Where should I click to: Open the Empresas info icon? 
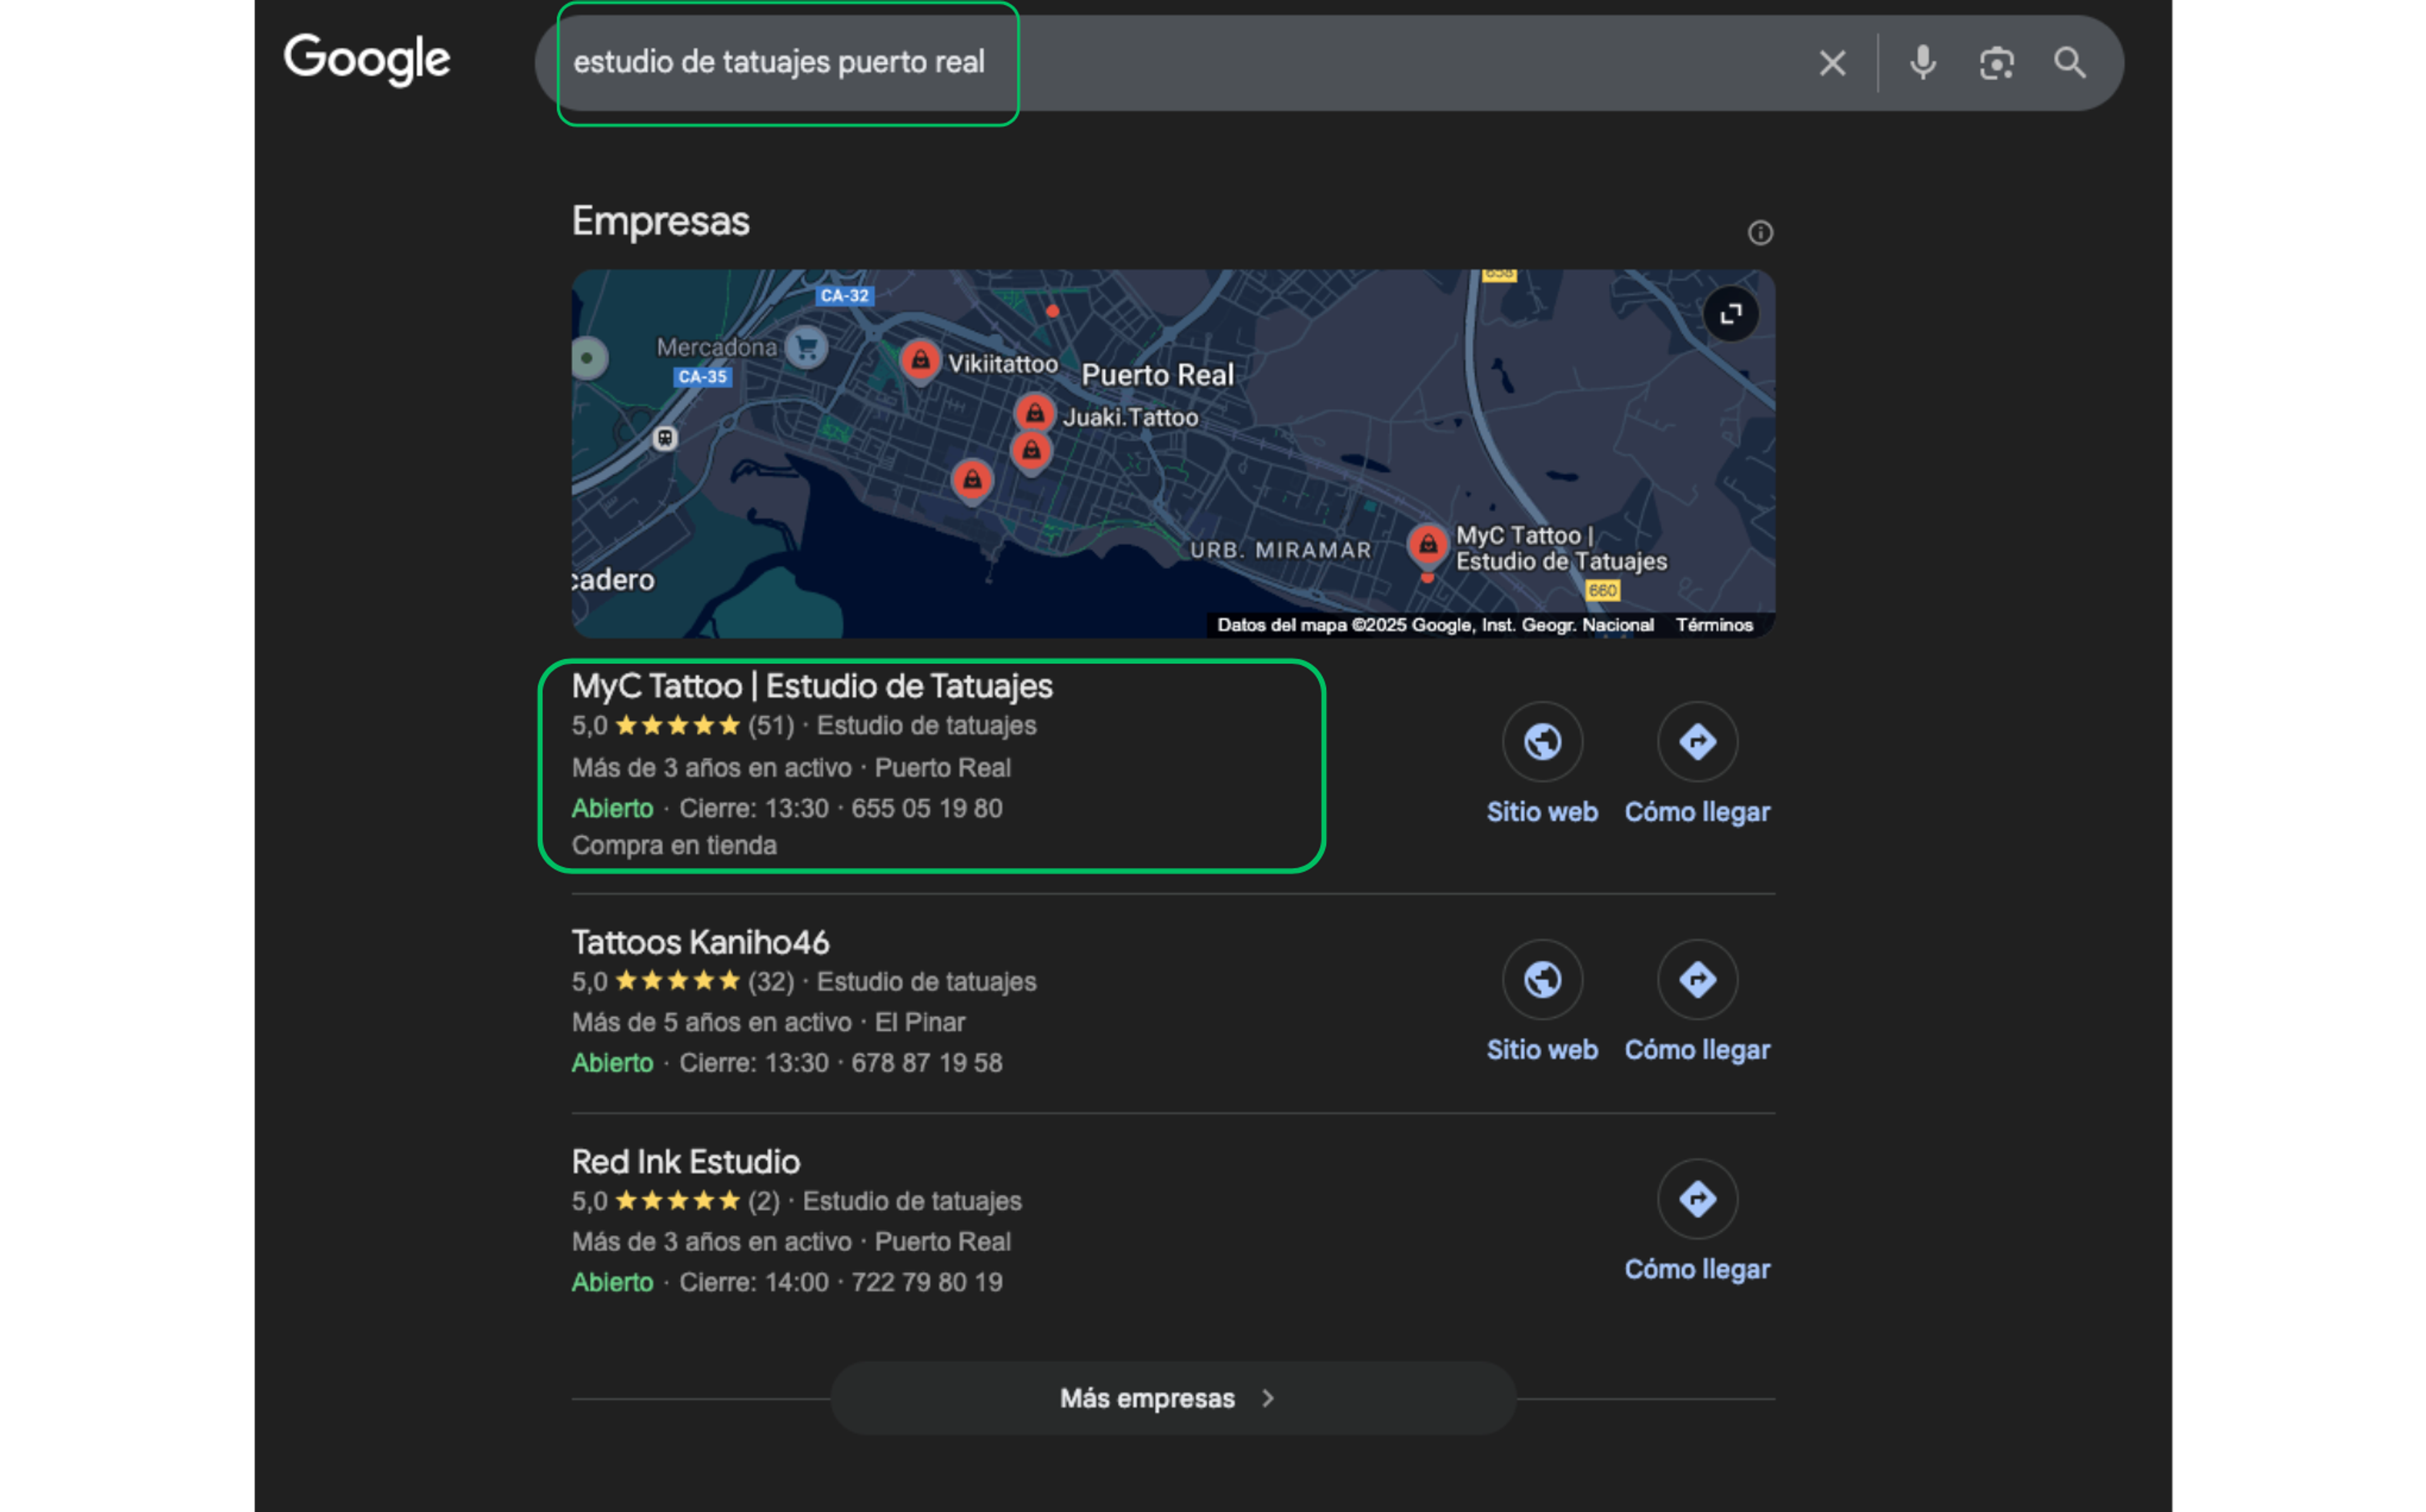pyautogui.click(x=1760, y=233)
